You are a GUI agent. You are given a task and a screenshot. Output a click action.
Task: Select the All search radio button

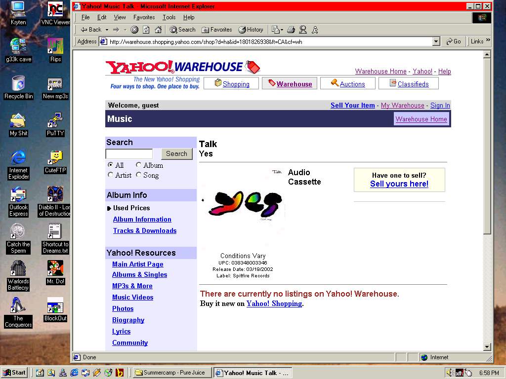point(110,165)
